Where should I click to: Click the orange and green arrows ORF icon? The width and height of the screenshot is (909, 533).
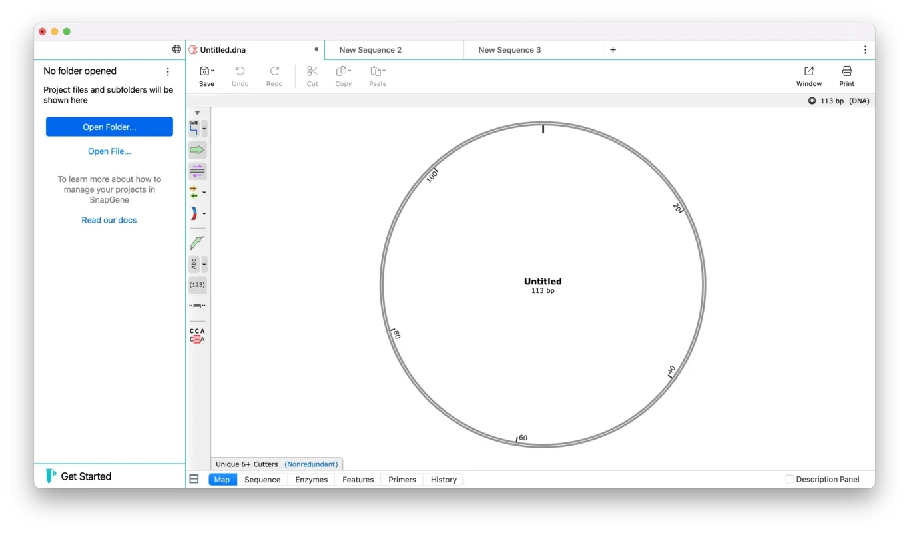click(194, 193)
